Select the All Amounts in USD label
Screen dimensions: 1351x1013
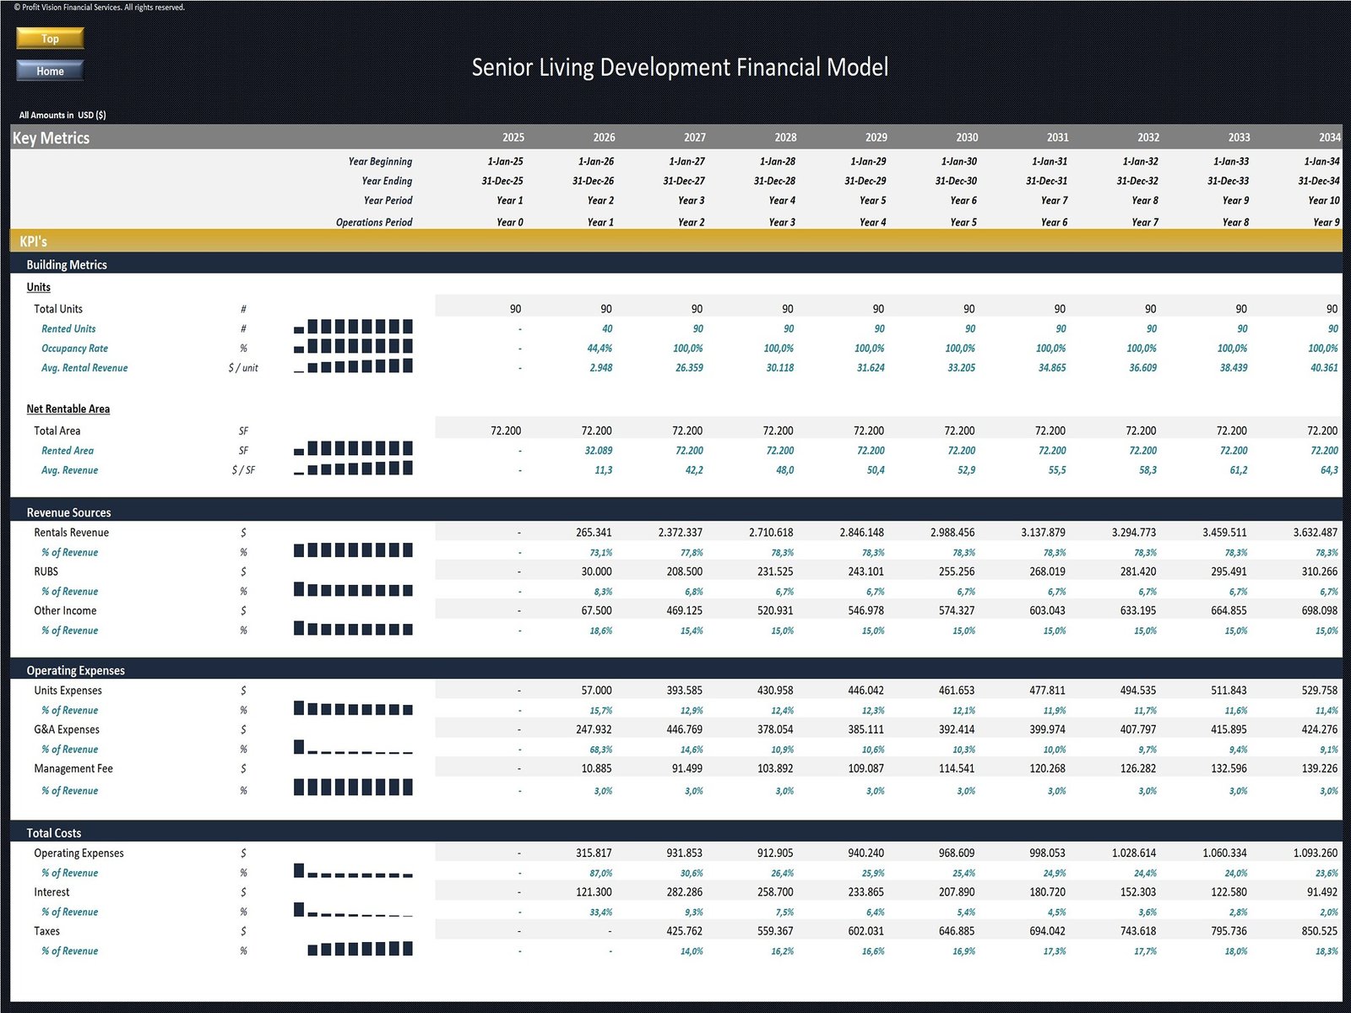pyautogui.click(x=62, y=115)
